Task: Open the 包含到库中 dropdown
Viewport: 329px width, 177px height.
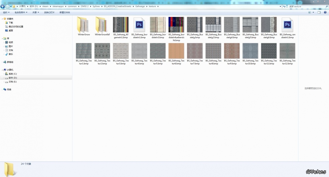Action: [x=21, y=12]
